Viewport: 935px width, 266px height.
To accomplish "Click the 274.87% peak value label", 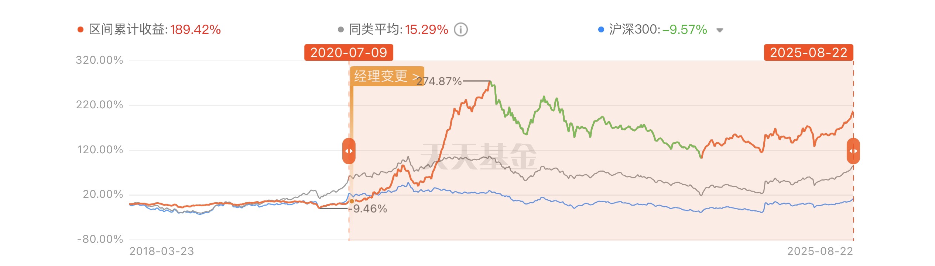I will [439, 81].
